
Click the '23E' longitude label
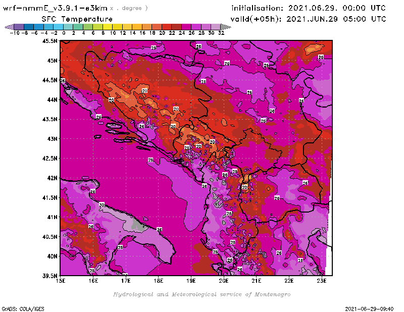click(x=322, y=281)
